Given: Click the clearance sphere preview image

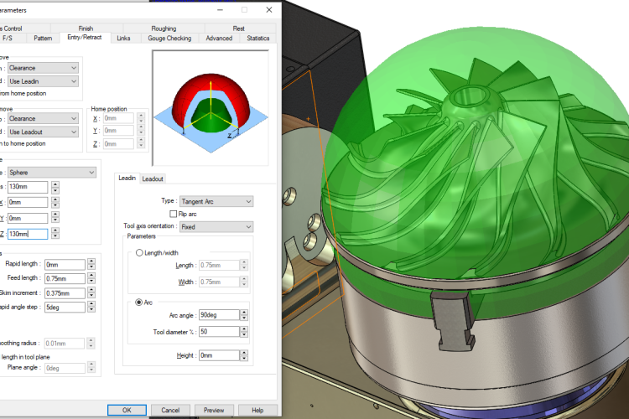Looking at the screenshot, I should (211, 106).
